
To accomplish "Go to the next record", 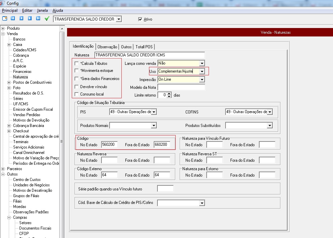I will [x=30, y=19].
